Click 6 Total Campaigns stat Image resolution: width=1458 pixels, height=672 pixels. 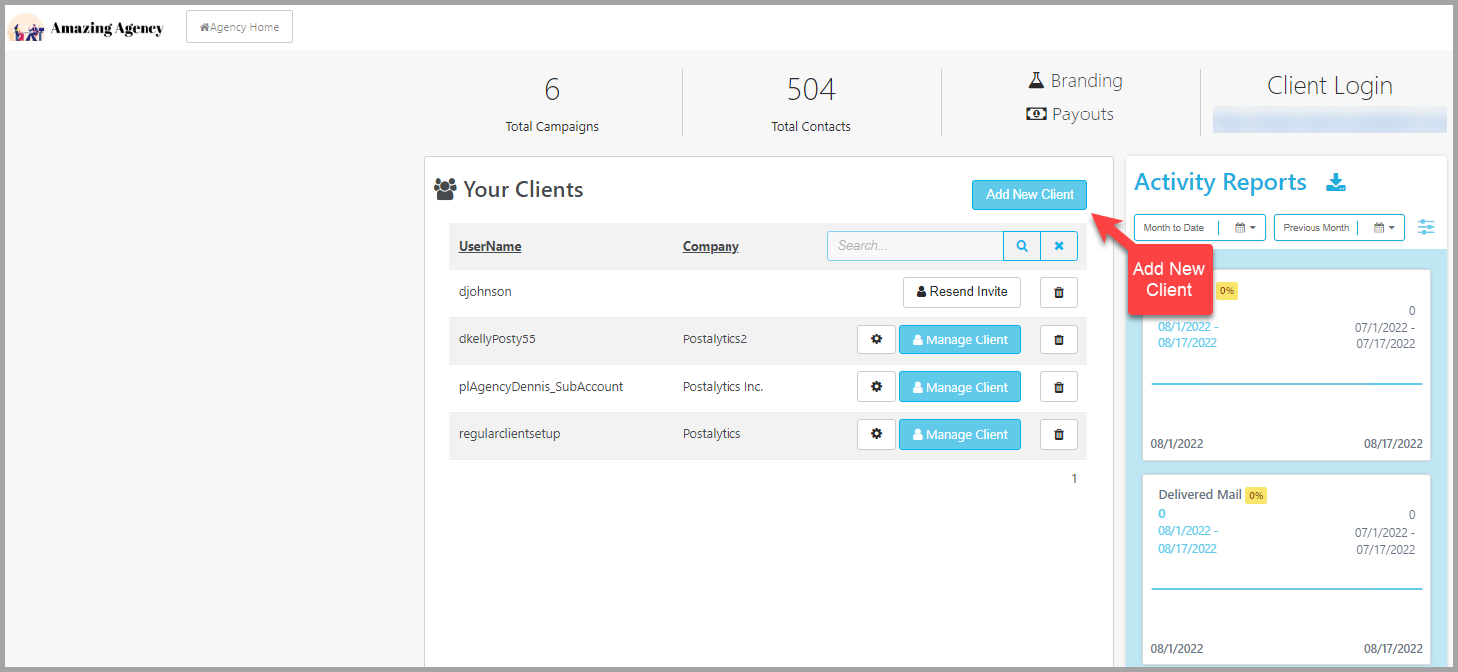click(x=552, y=104)
